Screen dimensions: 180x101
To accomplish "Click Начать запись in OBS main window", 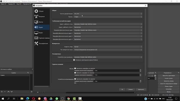I will click(169, 78).
